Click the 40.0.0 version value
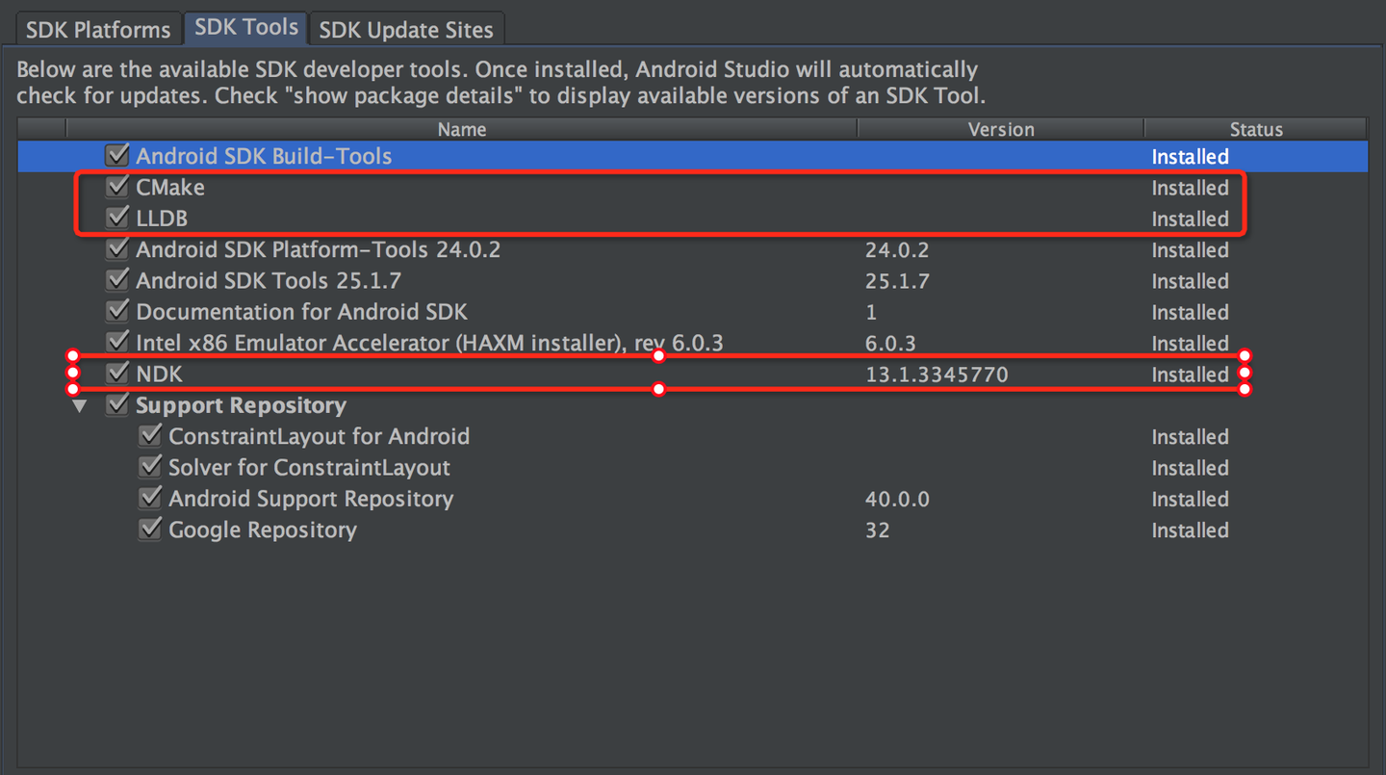The image size is (1386, 775). (897, 499)
